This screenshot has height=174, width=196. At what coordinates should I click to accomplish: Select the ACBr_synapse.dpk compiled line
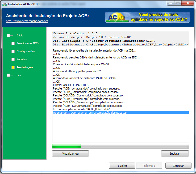click(x=121, y=88)
